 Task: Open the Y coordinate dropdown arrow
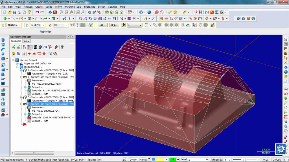pos(43,25)
